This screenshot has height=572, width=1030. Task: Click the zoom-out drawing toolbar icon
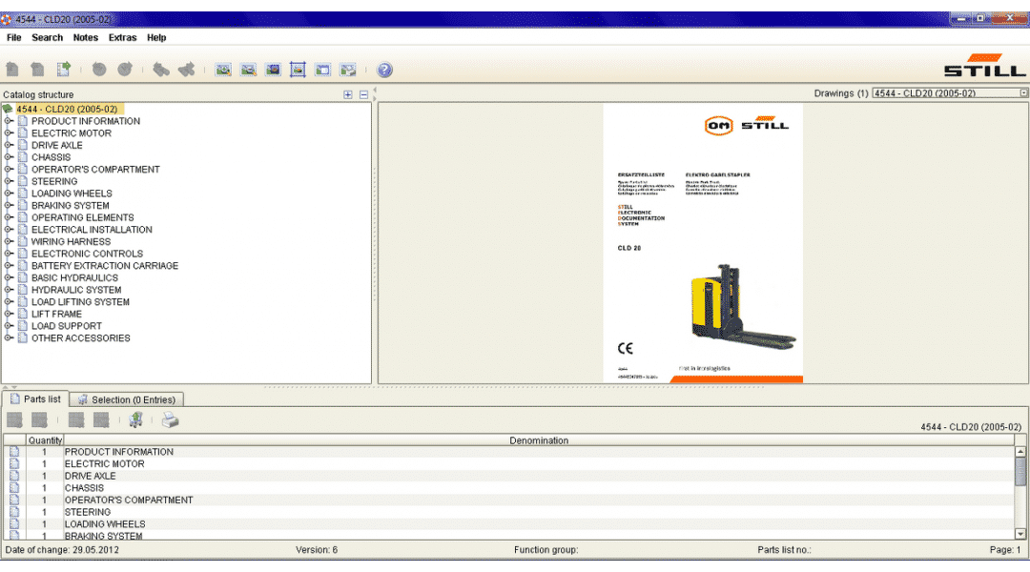pos(248,70)
